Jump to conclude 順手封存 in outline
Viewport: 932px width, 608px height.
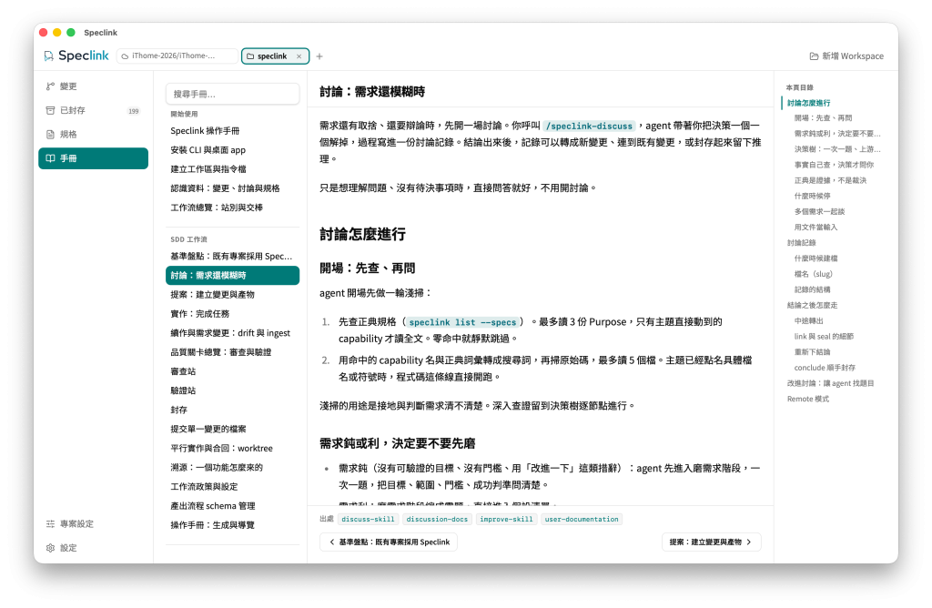[x=825, y=368]
